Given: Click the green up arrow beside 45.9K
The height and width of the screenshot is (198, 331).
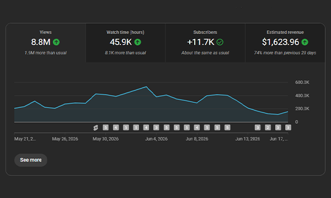Looking at the screenshot, I should (137, 42).
